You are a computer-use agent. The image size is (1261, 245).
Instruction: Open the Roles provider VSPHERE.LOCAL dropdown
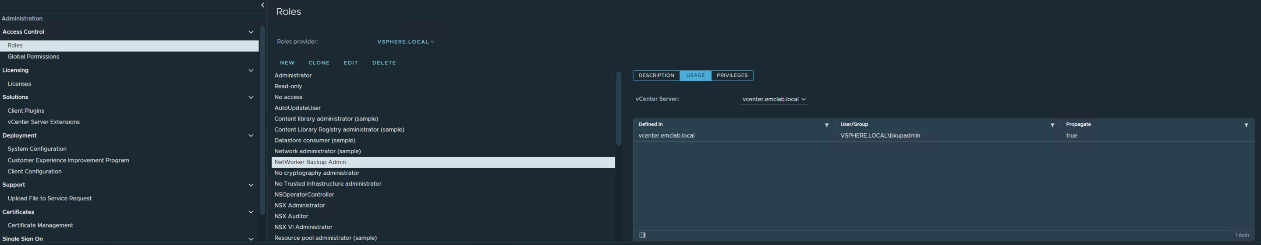coord(405,42)
